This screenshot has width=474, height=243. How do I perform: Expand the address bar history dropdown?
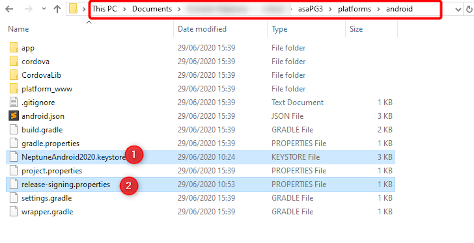tap(458, 9)
